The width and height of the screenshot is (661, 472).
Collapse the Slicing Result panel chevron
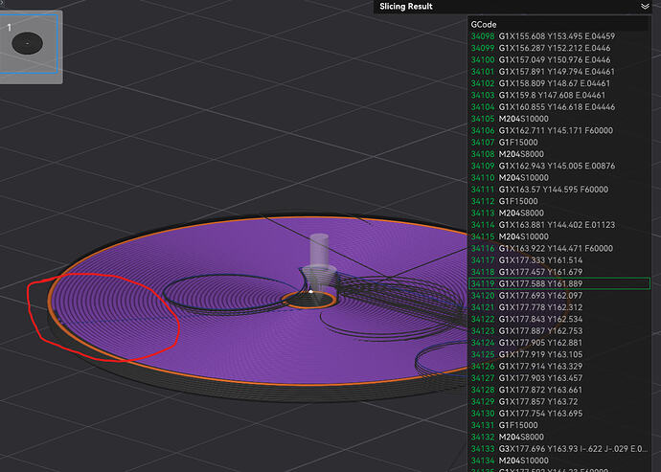pos(645,7)
